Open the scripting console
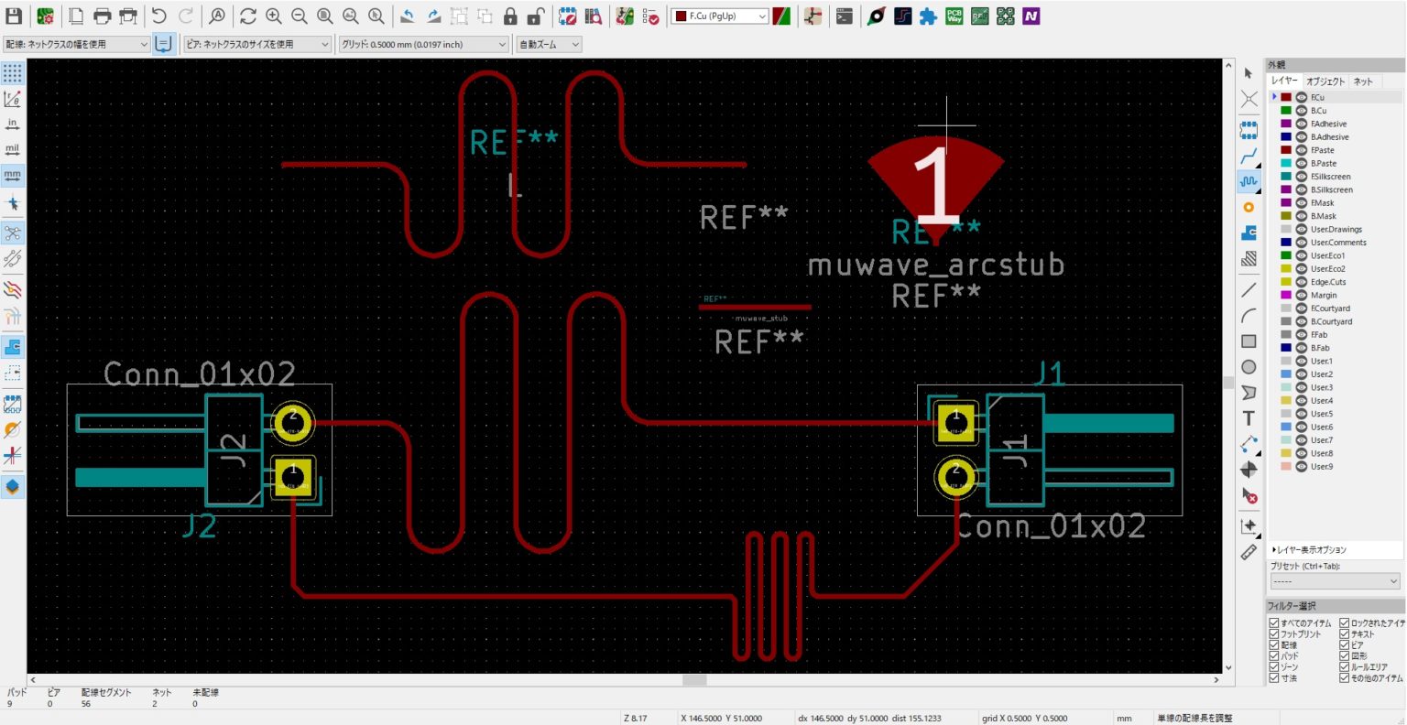1407x725 pixels. [x=845, y=16]
